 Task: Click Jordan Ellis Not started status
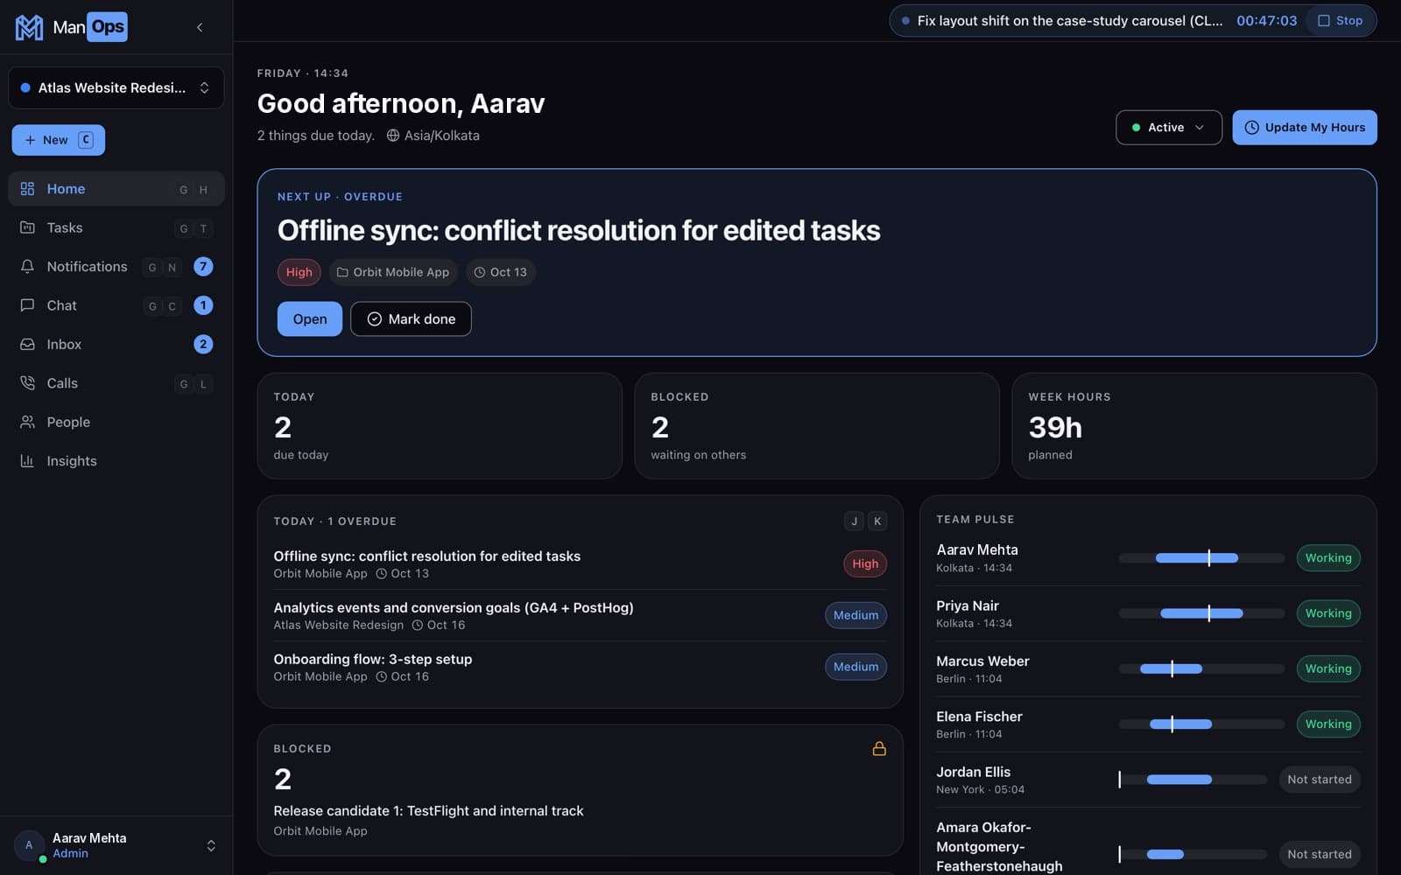tap(1320, 780)
